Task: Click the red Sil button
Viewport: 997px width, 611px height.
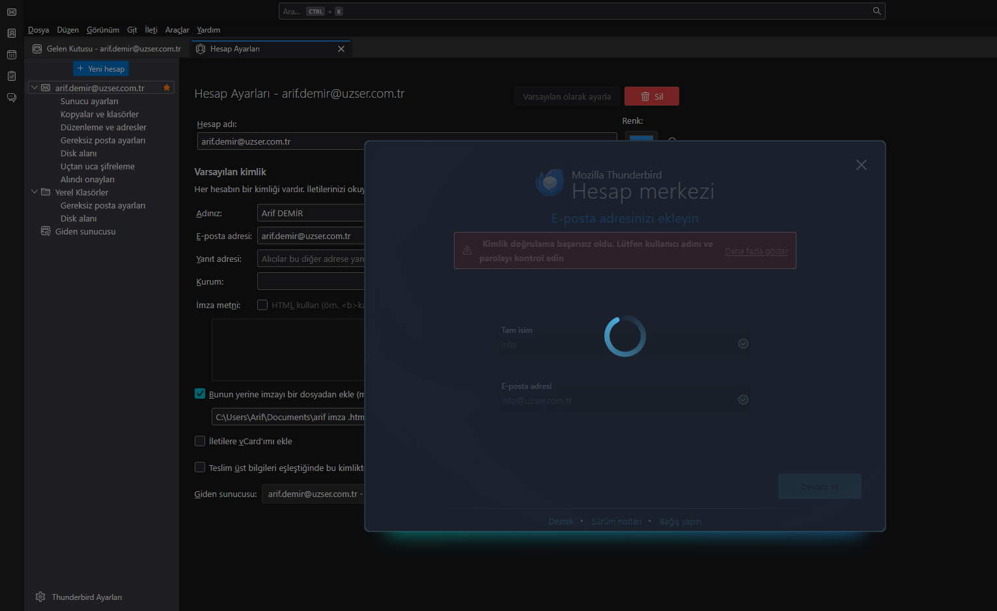Action: click(x=652, y=96)
